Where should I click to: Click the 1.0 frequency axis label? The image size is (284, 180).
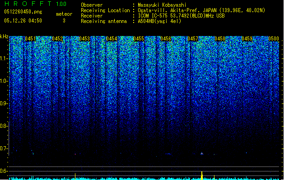pyautogui.click(x=4, y=81)
